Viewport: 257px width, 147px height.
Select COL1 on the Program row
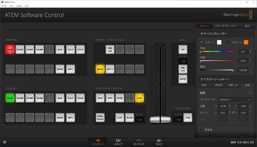coord(70,49)
